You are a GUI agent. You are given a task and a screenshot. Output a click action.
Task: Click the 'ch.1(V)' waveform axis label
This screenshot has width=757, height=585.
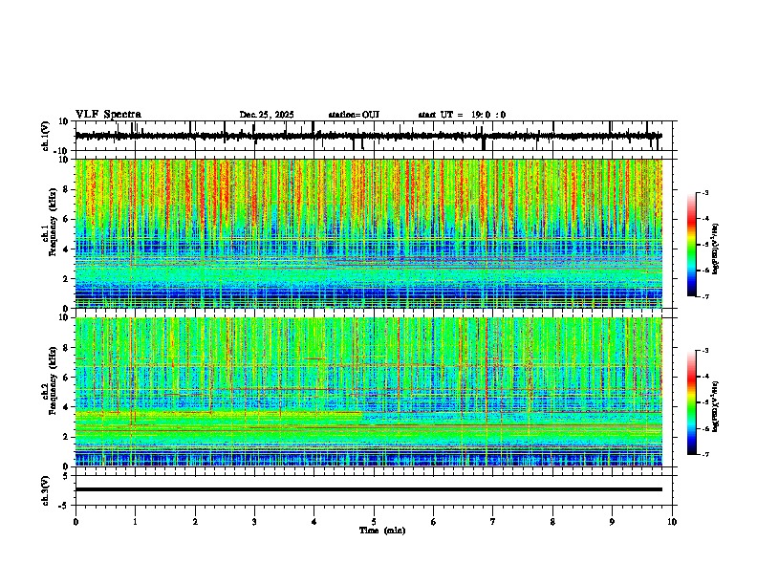point(46,136)
